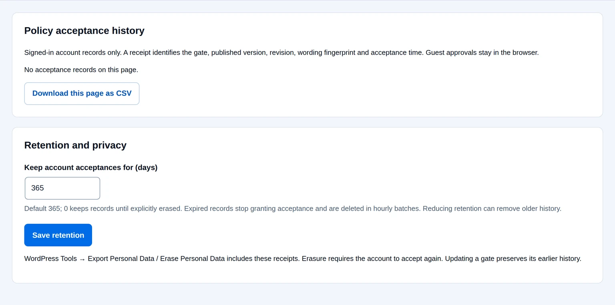615x305 pixels.
Task: Select the Retention and privacy heading
Action: point(75,145)
